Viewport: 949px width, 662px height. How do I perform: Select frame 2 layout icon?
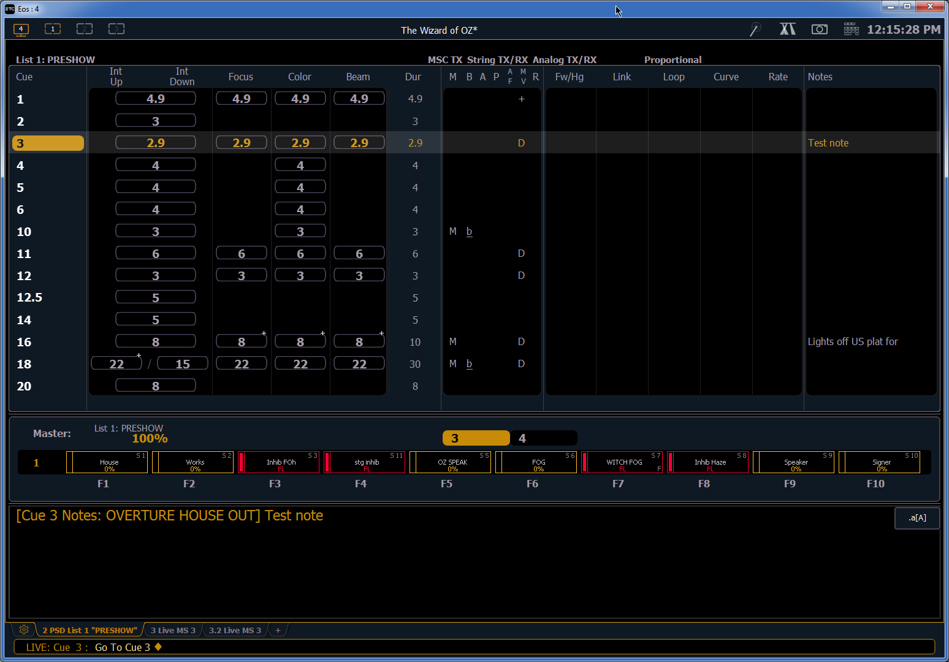(x=85, y=29)
